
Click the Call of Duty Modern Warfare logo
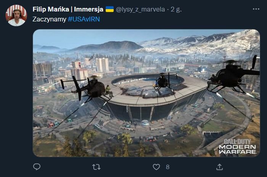pos(237,147)
